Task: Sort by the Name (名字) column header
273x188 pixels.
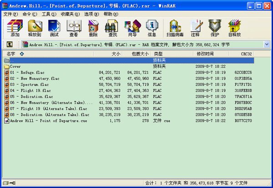Action: pos(48,54)
